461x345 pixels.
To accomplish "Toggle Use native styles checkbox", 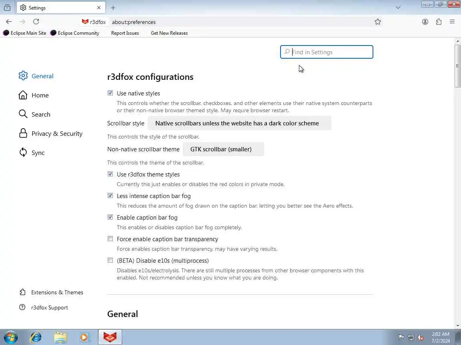I will (110, 93).
